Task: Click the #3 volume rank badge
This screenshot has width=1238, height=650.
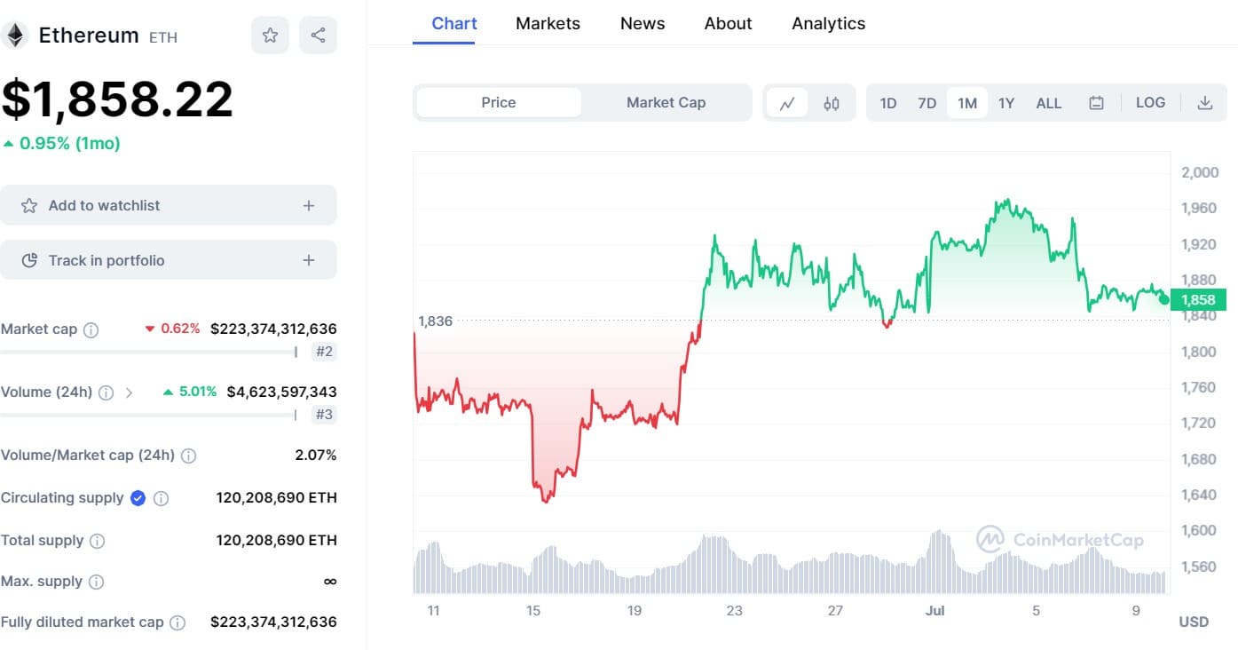Action: coord(325,415)
